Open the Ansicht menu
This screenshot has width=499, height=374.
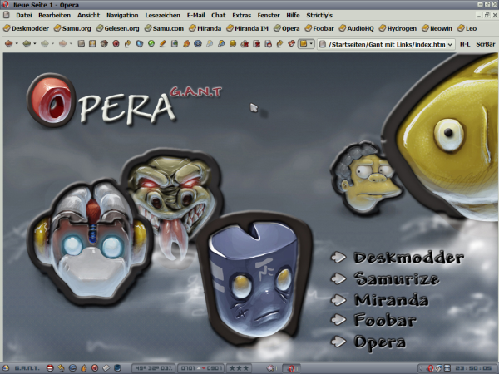coord(88,15)
